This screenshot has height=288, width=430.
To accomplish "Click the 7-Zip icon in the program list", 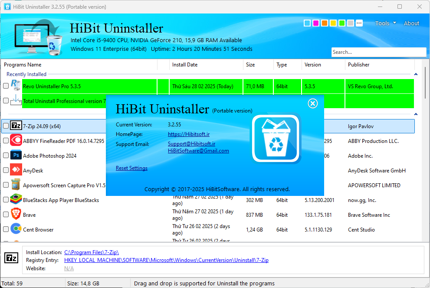I will (16, 126).
